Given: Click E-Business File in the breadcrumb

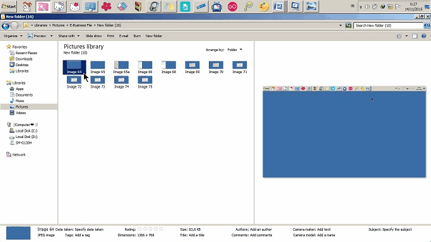Looking at the screenshot, I should (81, 25).
